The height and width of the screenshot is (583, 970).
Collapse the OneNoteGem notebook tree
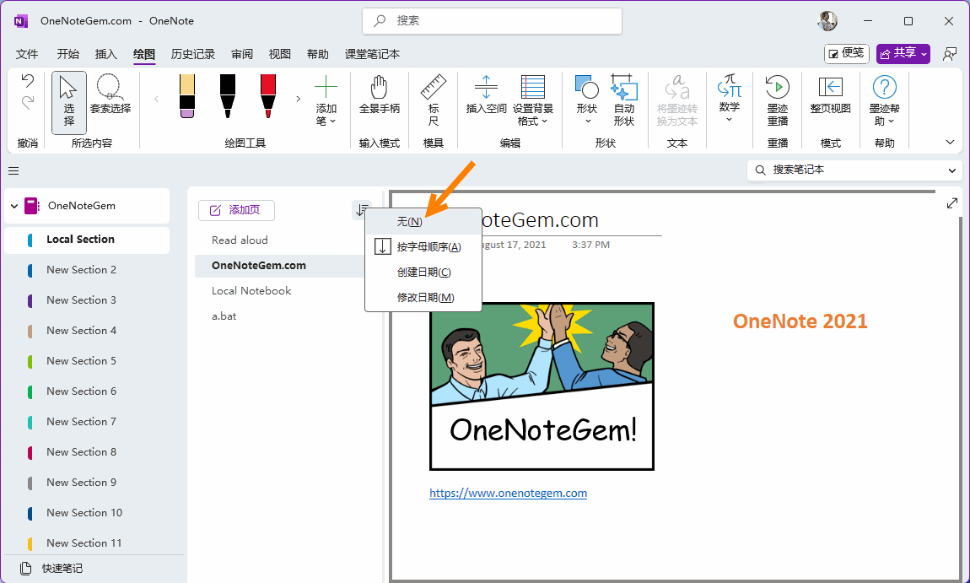(14, 206)
